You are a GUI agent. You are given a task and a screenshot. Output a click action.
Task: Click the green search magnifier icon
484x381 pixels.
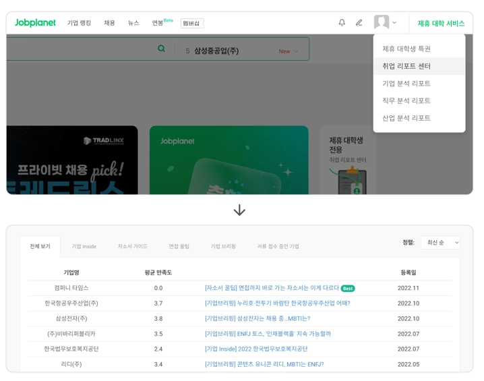pyautogui.click(x=161, y=49)
